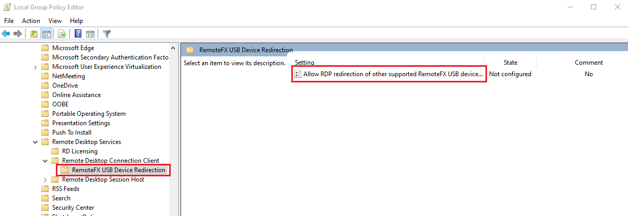Click the Filter funnel icon
This screenshot has height=216, width=628.
click(x=106, y=34)
